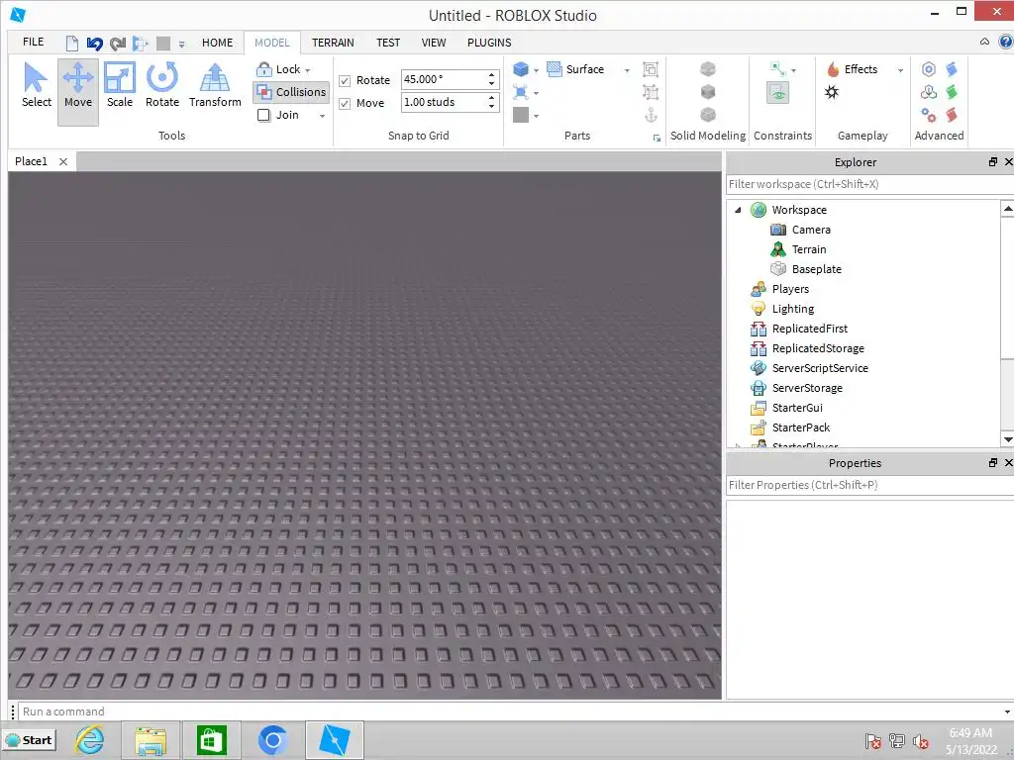Image resolution: width=1014 pixels, height=760 pixels.
Task: Redo the last undone action
Action: coord(117,44)
